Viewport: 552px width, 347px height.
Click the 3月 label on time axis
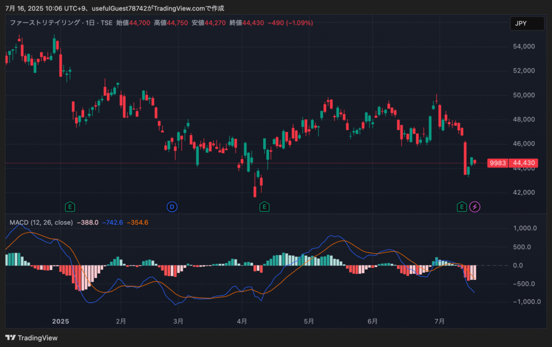(178, 321)
